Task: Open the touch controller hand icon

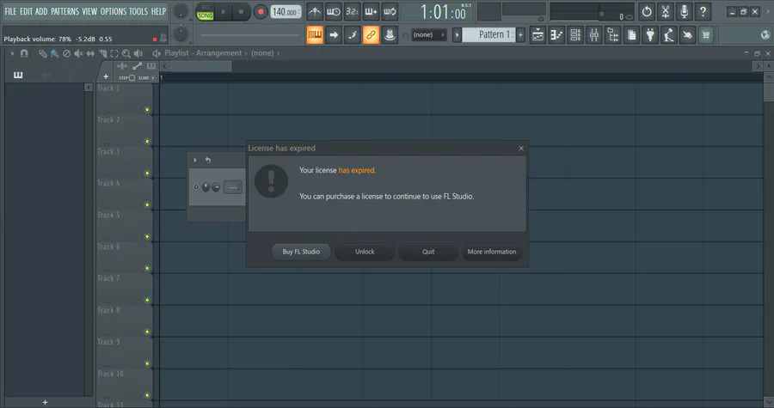Action: click(688, 35)
